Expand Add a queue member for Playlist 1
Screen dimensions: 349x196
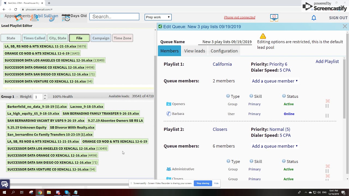275,81
